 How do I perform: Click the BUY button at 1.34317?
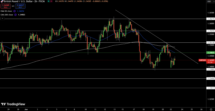tap(20, 6)
